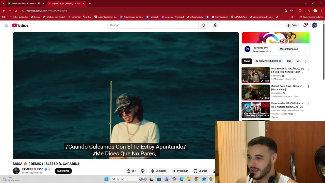Open Copilot from the taskbar
This screenshot has width=325, height=183.
click(174, 179)
